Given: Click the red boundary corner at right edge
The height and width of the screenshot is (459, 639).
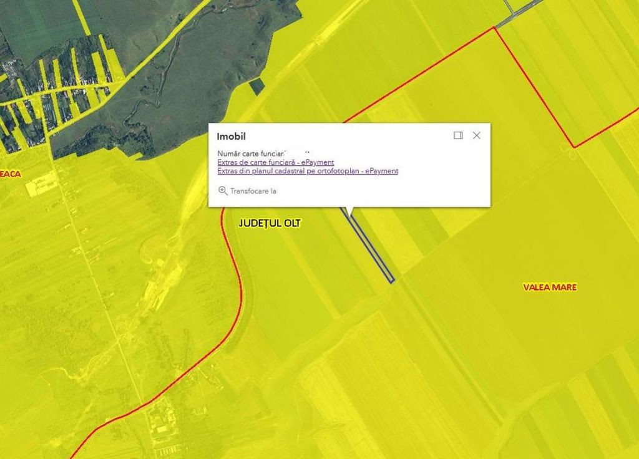Looking at the screenshot, I should [574, 147].
